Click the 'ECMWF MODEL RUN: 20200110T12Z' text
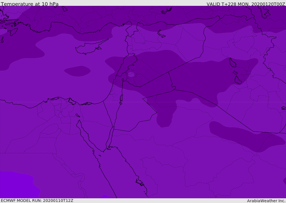This screenshot has height=203, width=286. 37,200
